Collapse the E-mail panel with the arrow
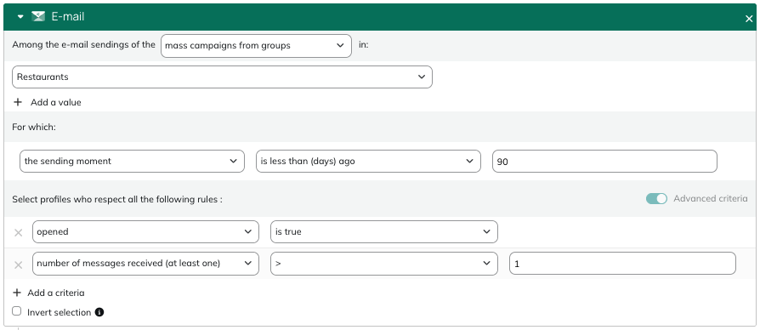Viewport: 760px width, 330px height. click(20, 16)
